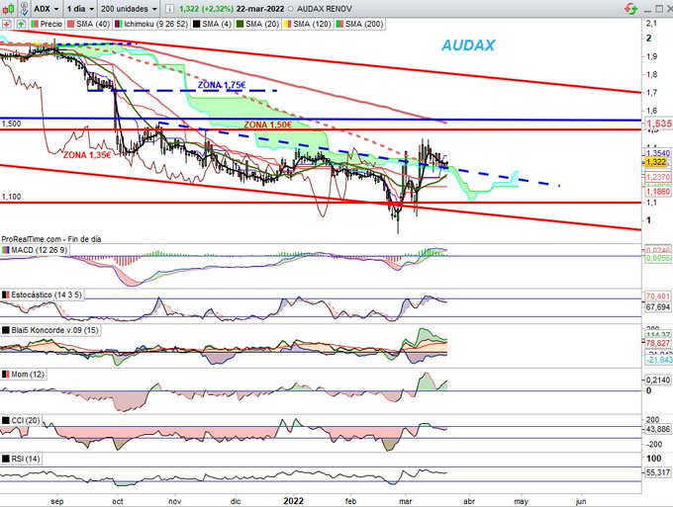Click the Blai5 Koncorde v.09 (15) label
673x507 pixels.
click(x=50, y=330)
